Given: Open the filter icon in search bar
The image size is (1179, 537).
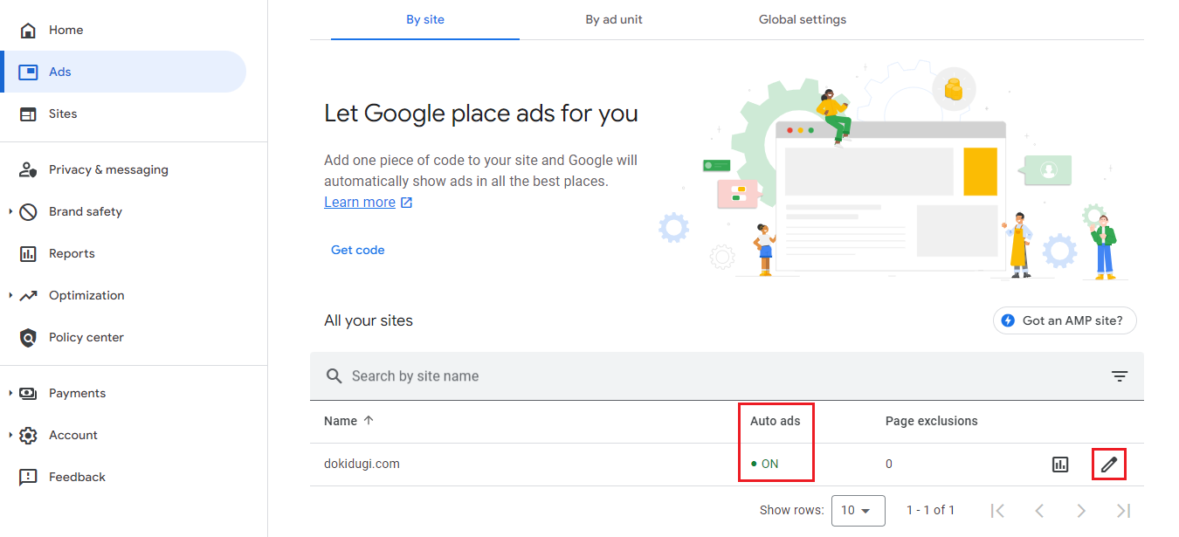Looking at the screenshot, I should pyautogui.click(x=1120, y=376).
